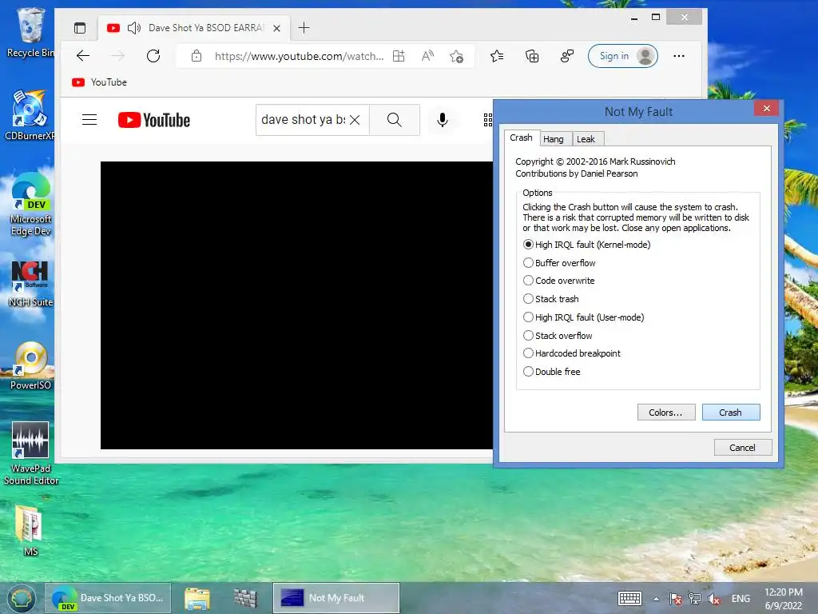Open Action Center flag icon
This screenshot has height=614, width=818.
coord(676,599)
